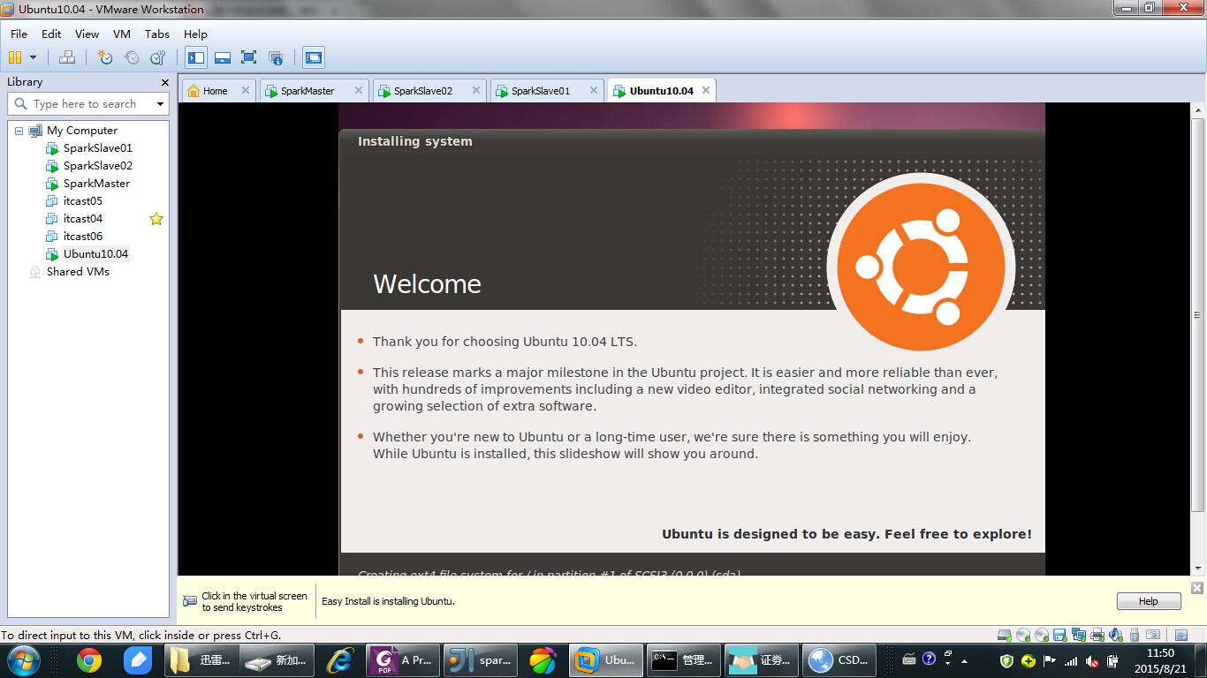Click the camera device status icon
Image resolution: width=1207 pixels, height=678 pixels.
1153,635
